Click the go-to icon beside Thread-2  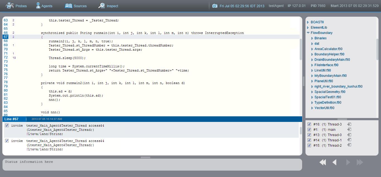click(349, 145)
